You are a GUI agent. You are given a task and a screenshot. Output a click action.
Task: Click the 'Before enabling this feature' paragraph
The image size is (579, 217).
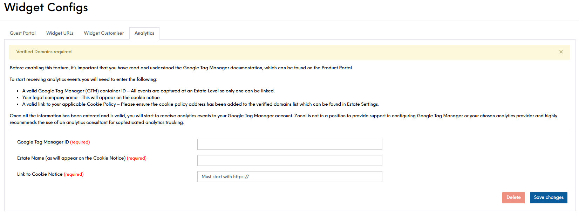181,68
